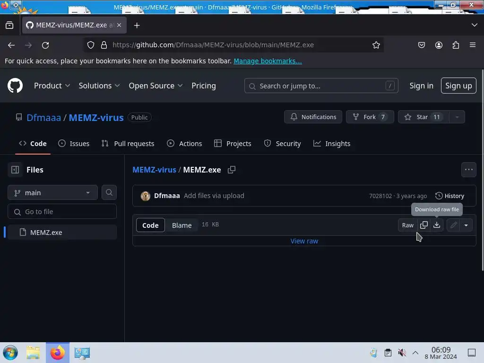Click the View raw link
Image resolution: width=484 pixels, height=363 pixels.
[304, 241]
